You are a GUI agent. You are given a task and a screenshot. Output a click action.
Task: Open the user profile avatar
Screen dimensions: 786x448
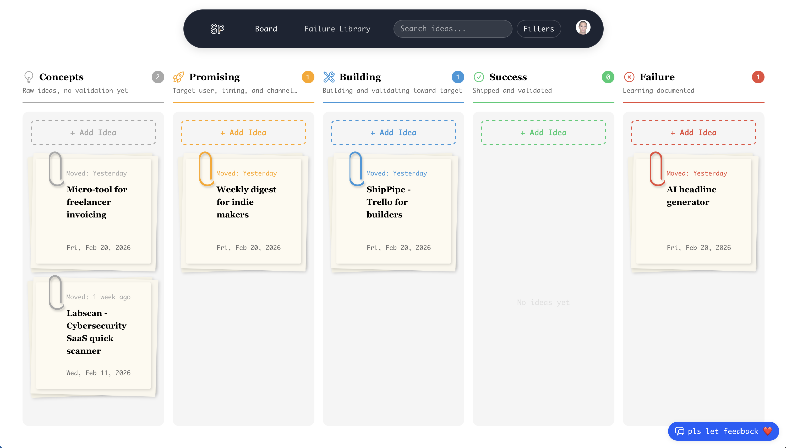[x=583, y=28]
